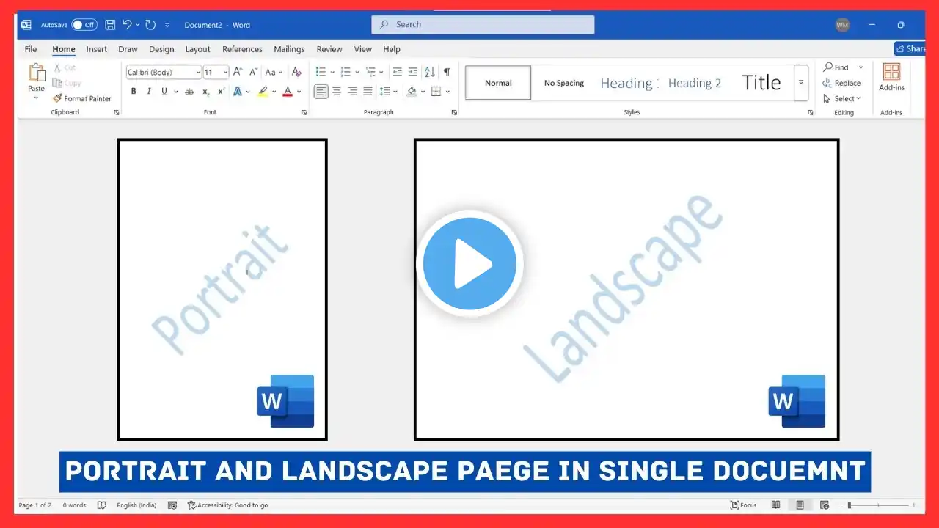The height and width of the screenshot is (528, 939).
Task: Click the yellow Text Highlight Color button
Action: 263,92
